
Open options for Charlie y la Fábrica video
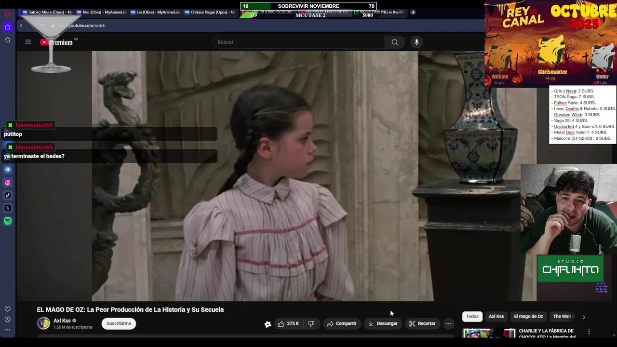(589, 332)
